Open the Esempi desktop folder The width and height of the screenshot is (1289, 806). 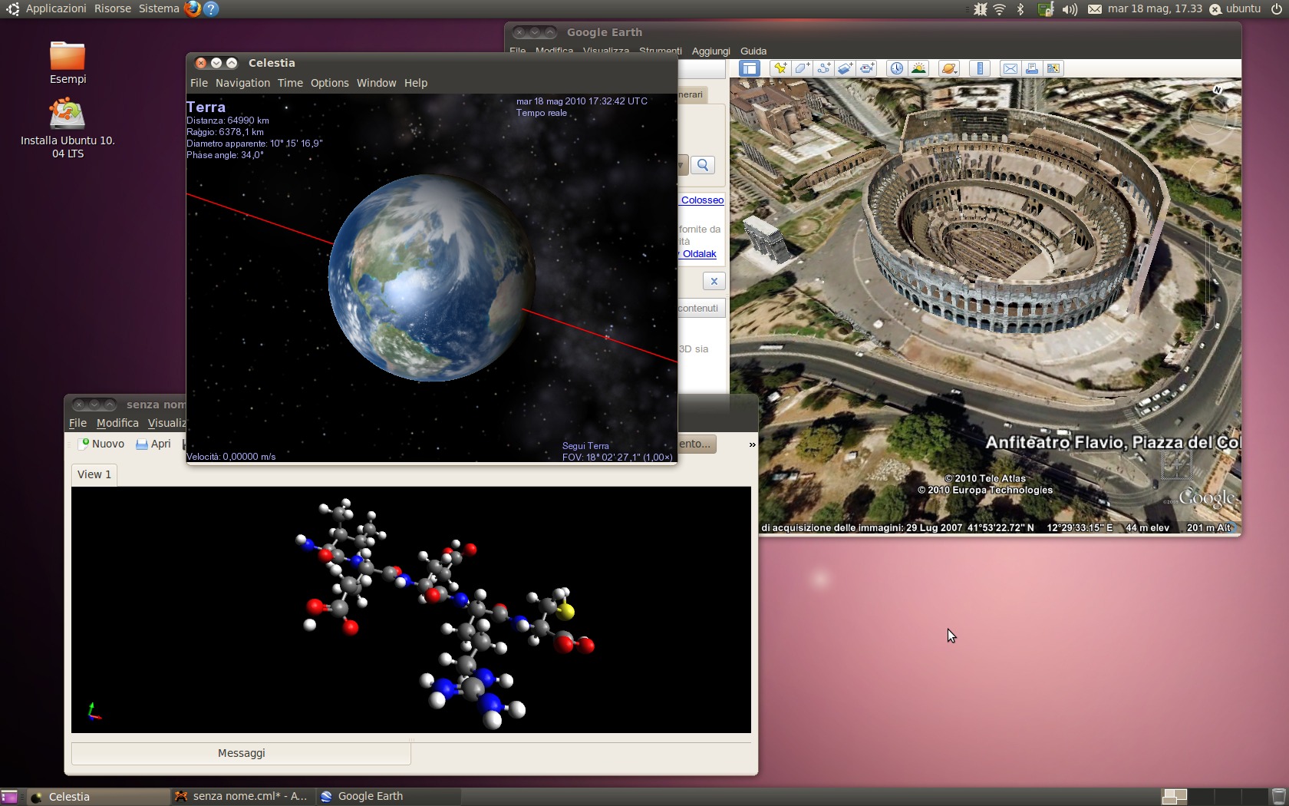[68, 63]
